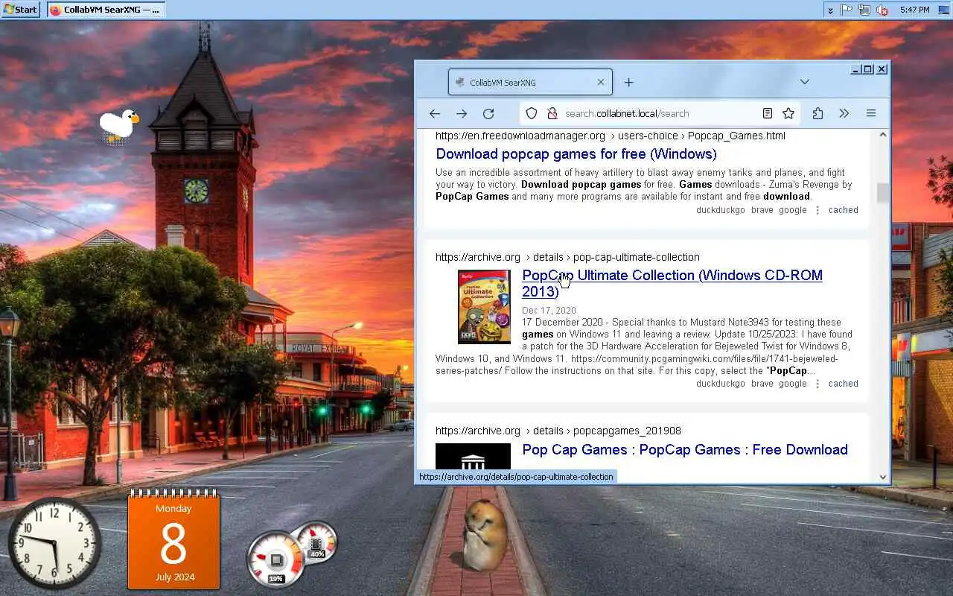Bookmark this page with the star icon

coord(788,113)
